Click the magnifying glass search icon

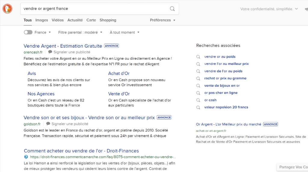pos(172,9)
